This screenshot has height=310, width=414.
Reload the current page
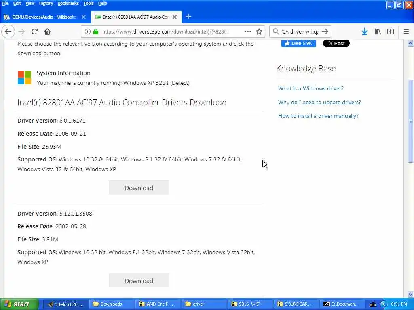pos(34,31)
